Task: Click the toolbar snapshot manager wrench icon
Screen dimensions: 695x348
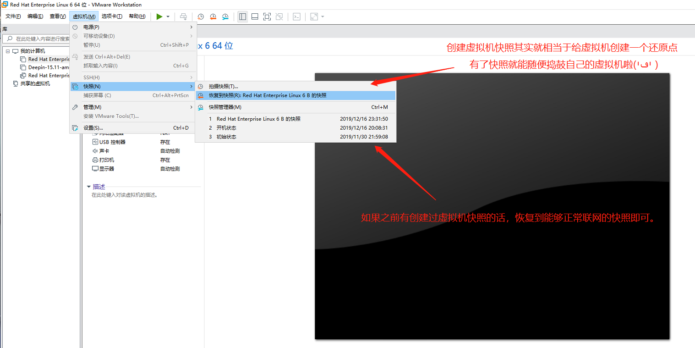Action: click(225, 17)
